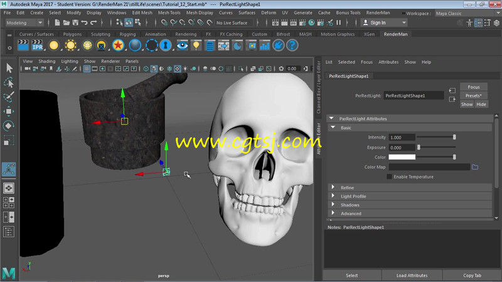Click the Presets* button
The height and width of the screenshot is (282, 502).
click(474, 96)
